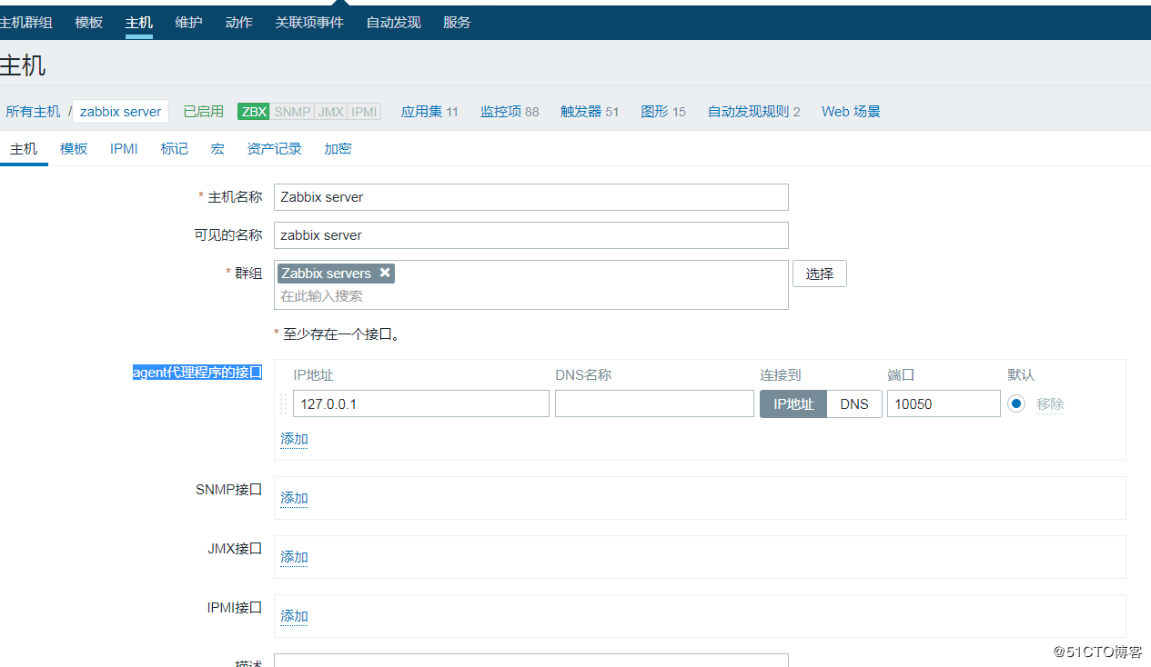Viewport: 1151px width, 667px height.
Task: Focus the empty DNS名称 field
Action: coord(654,404)
